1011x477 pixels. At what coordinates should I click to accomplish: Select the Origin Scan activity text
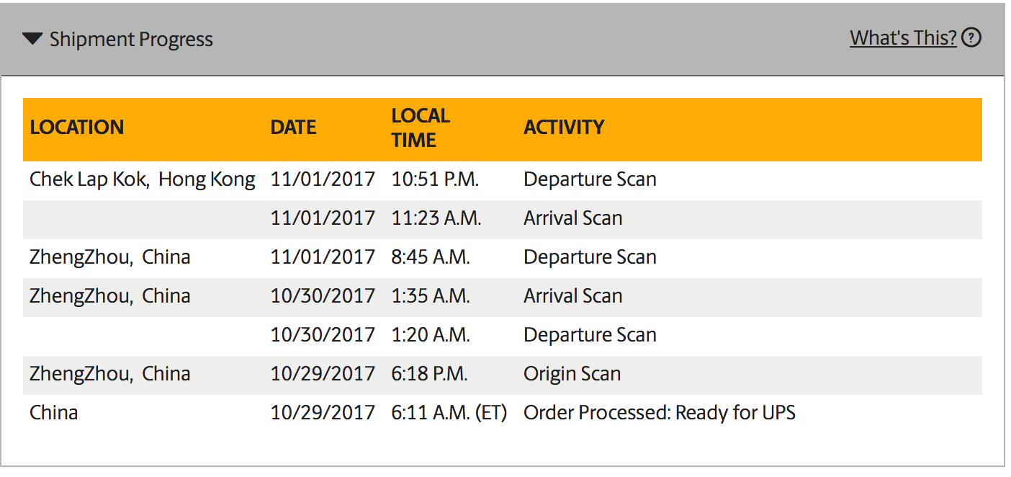572,374
